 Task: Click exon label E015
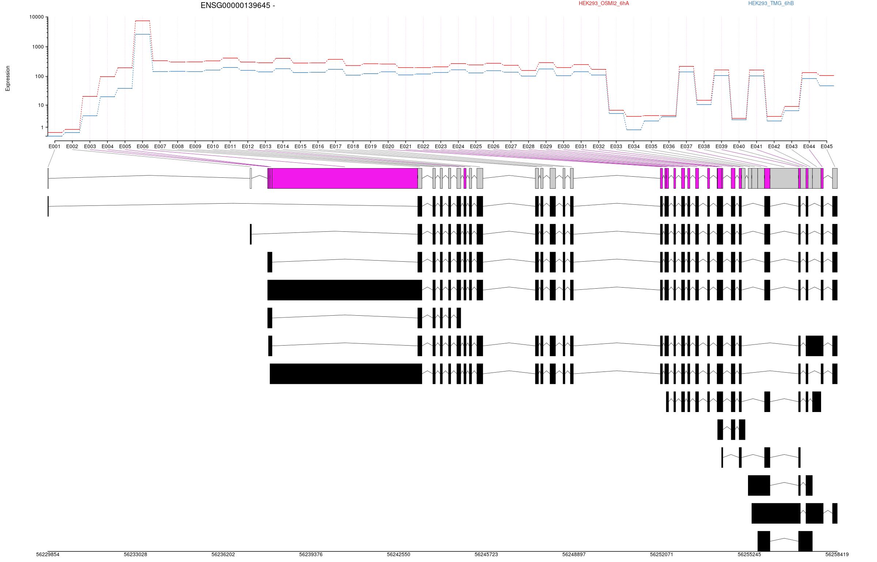(x=300, y=147)
